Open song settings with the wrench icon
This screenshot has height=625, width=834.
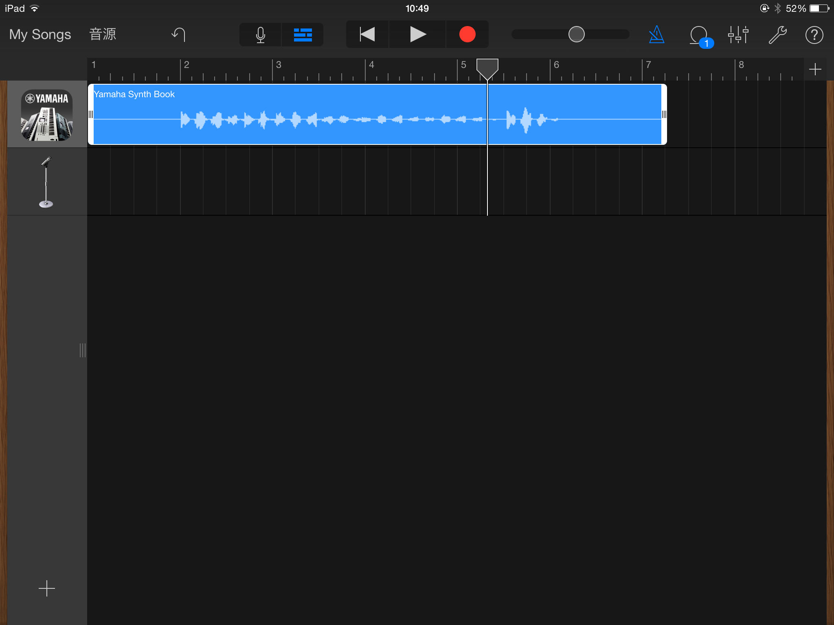coord(777,35)
